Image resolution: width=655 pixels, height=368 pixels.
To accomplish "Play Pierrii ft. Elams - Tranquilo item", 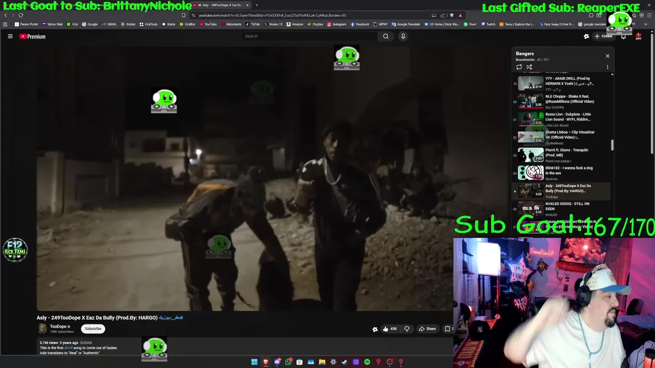I will (x=561, y=155).
